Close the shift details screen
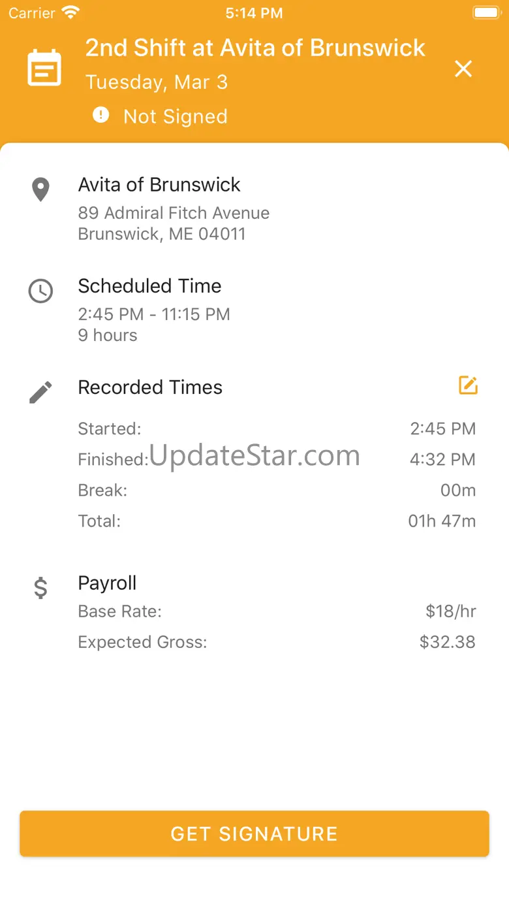509x906 pixels. [463, 69]
